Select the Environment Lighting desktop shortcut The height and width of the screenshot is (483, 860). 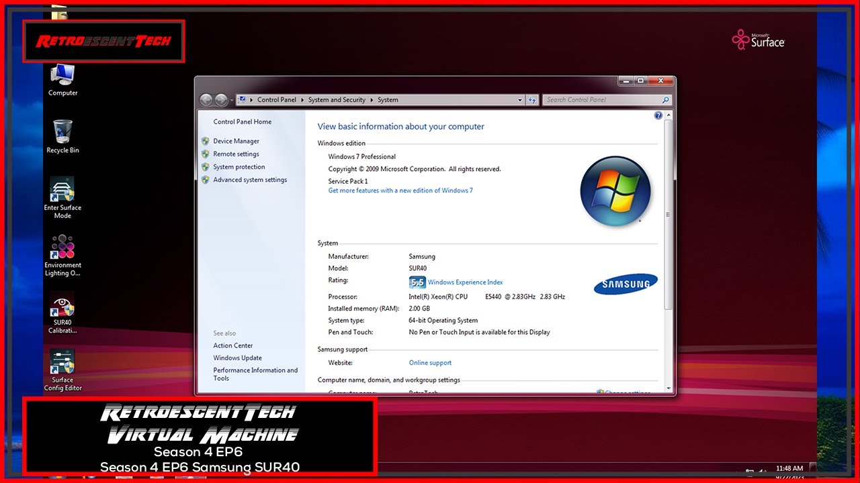62,256
